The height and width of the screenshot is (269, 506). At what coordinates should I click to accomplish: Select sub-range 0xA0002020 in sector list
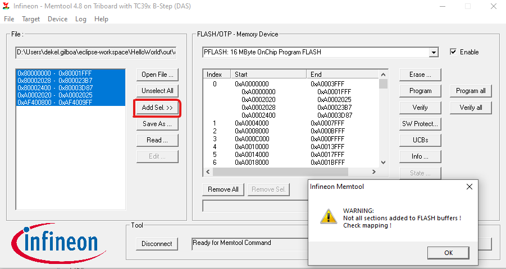[x=291, y=100]
